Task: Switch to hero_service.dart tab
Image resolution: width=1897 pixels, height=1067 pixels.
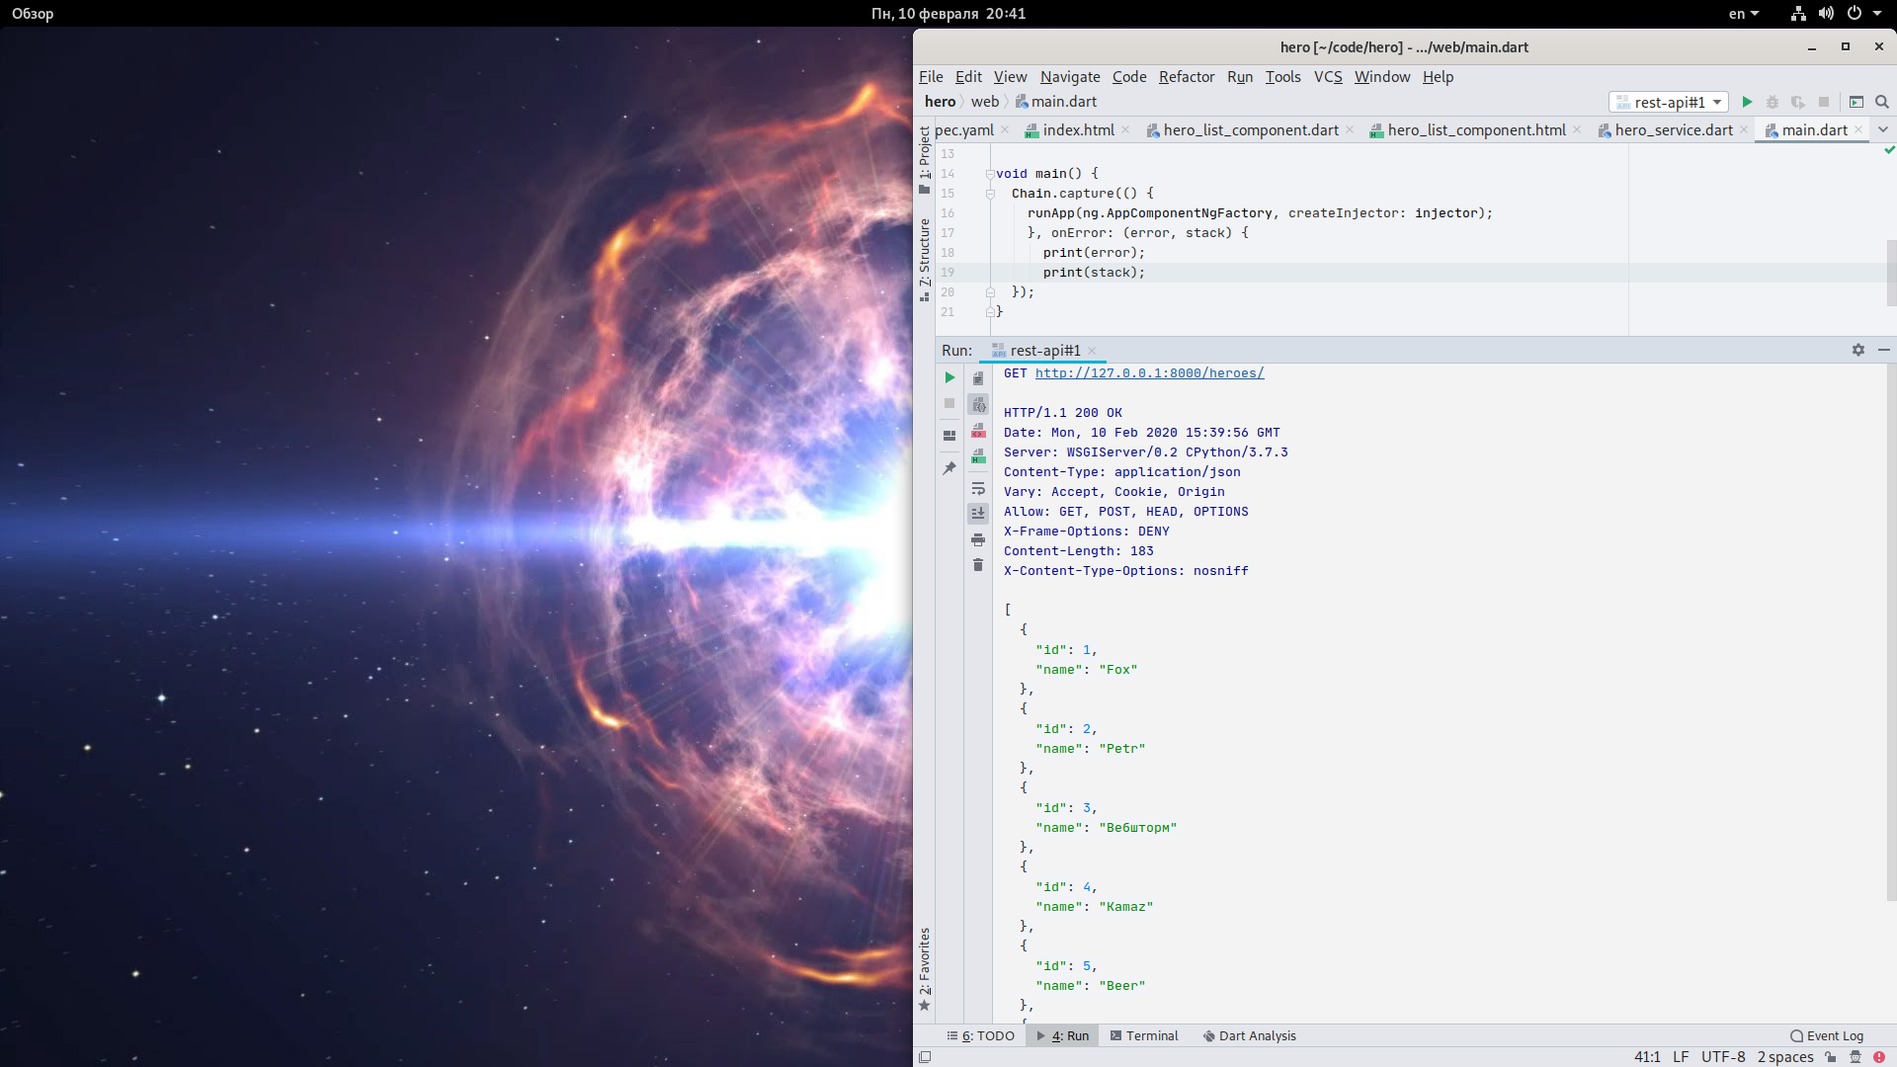Action: pyautogui.click(x=1673, y=129)
